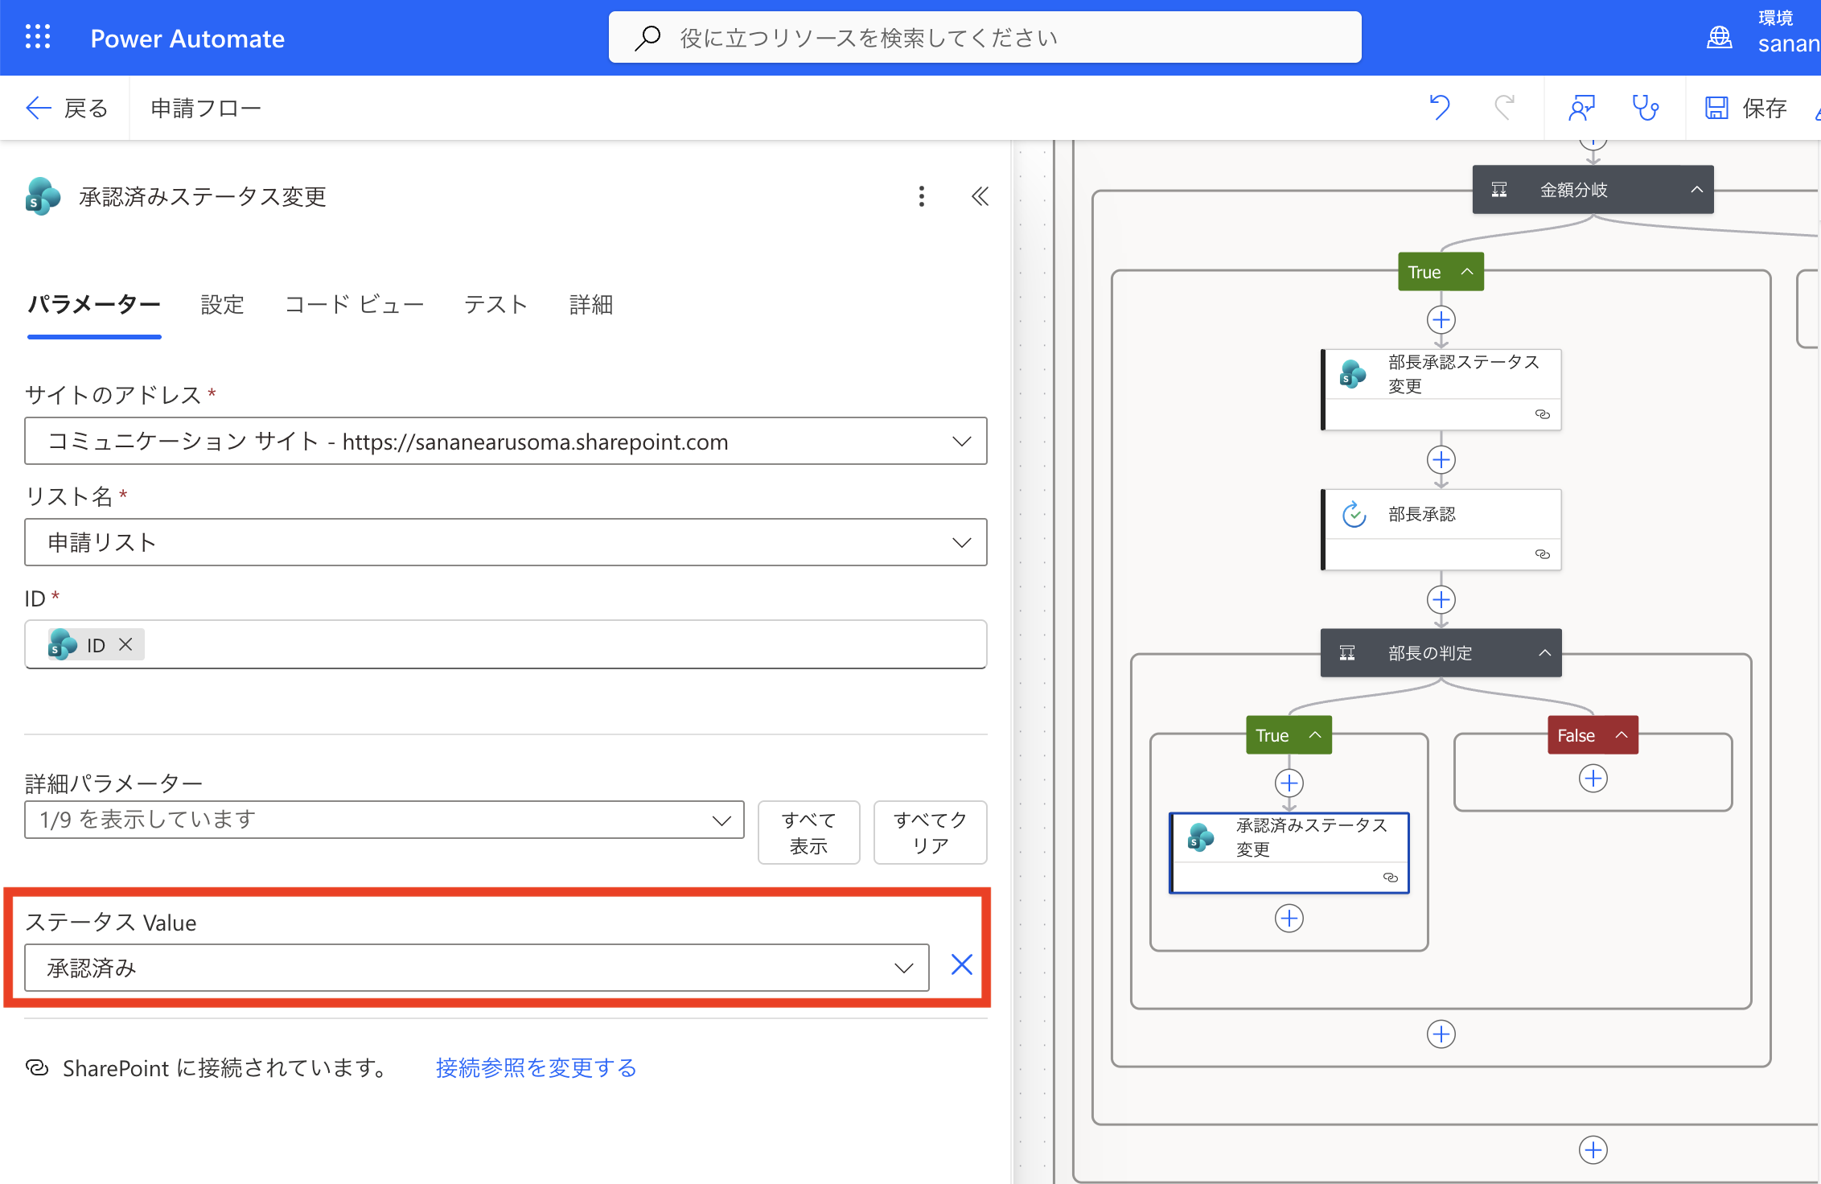Click the すべてクリア button
The height and width of the screenshot is (1184, 1821).
pyautogui.click(x=931, y=832)
